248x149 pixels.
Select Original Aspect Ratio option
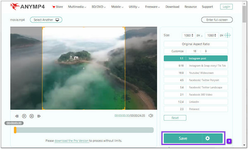[196, 44]
